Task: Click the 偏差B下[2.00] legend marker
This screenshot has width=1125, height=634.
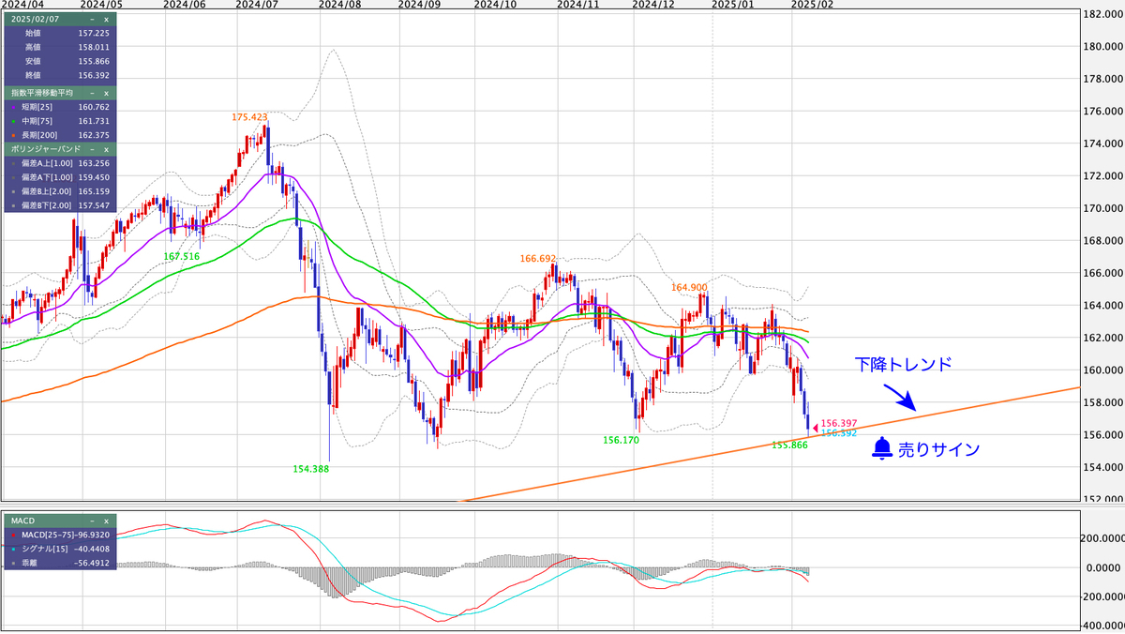Action: (x=12, y=204)
